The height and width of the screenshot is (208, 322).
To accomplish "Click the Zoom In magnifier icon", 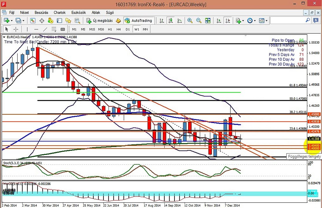I will coord(190,21).
